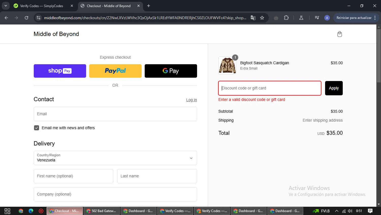Reload the checkout page

point(26,18)
